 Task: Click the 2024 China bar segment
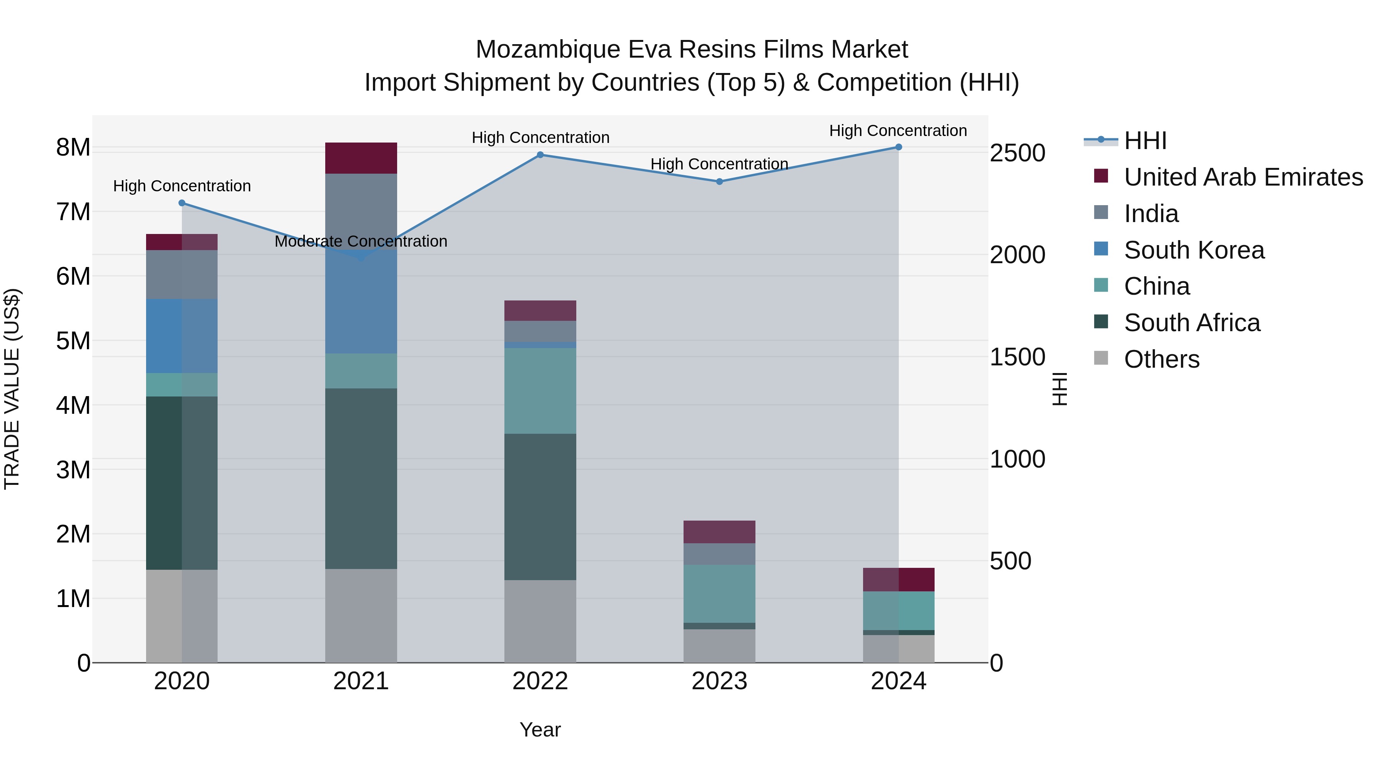[x=899, y=611]
